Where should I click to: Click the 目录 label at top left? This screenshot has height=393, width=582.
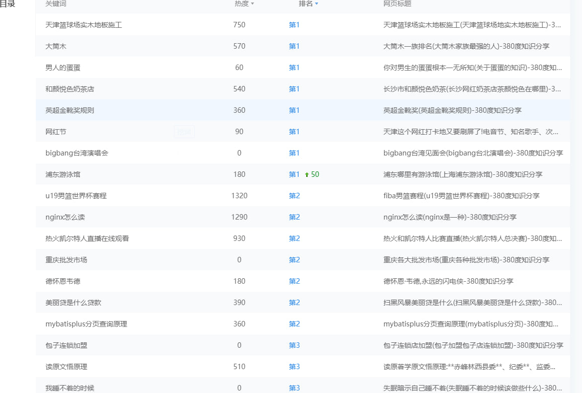pos(7,4)
